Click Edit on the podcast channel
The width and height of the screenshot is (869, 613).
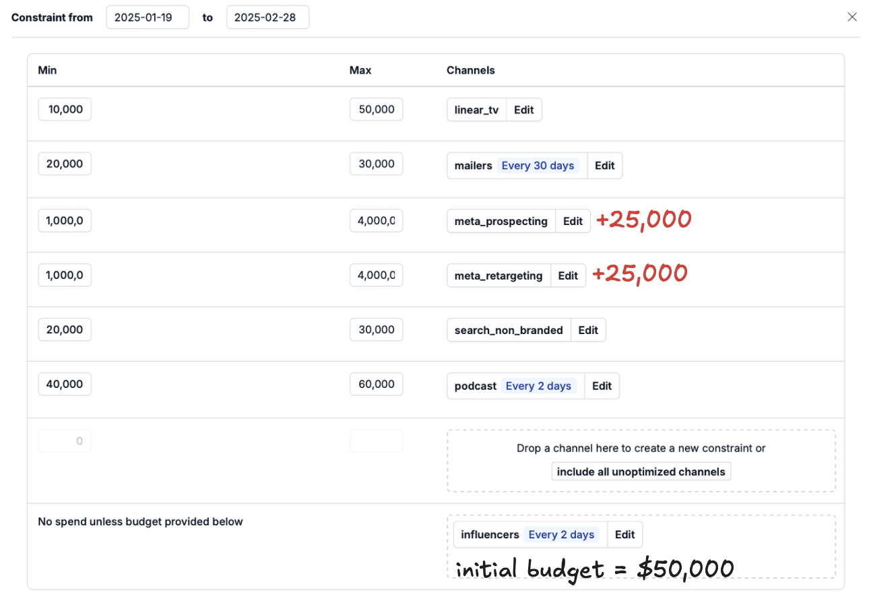coord(601,385)
